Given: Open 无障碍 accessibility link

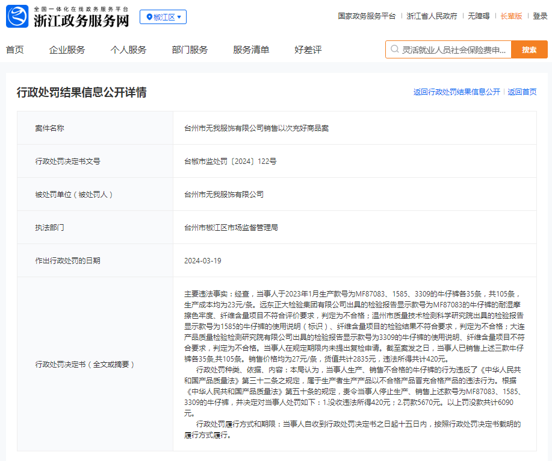Looking at the screenshot, I should (x=479, y=16).
